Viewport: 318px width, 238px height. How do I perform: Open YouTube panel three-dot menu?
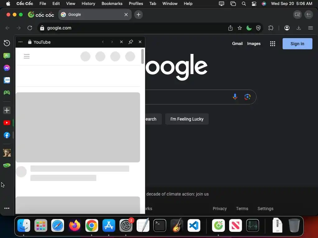point(20,42)
